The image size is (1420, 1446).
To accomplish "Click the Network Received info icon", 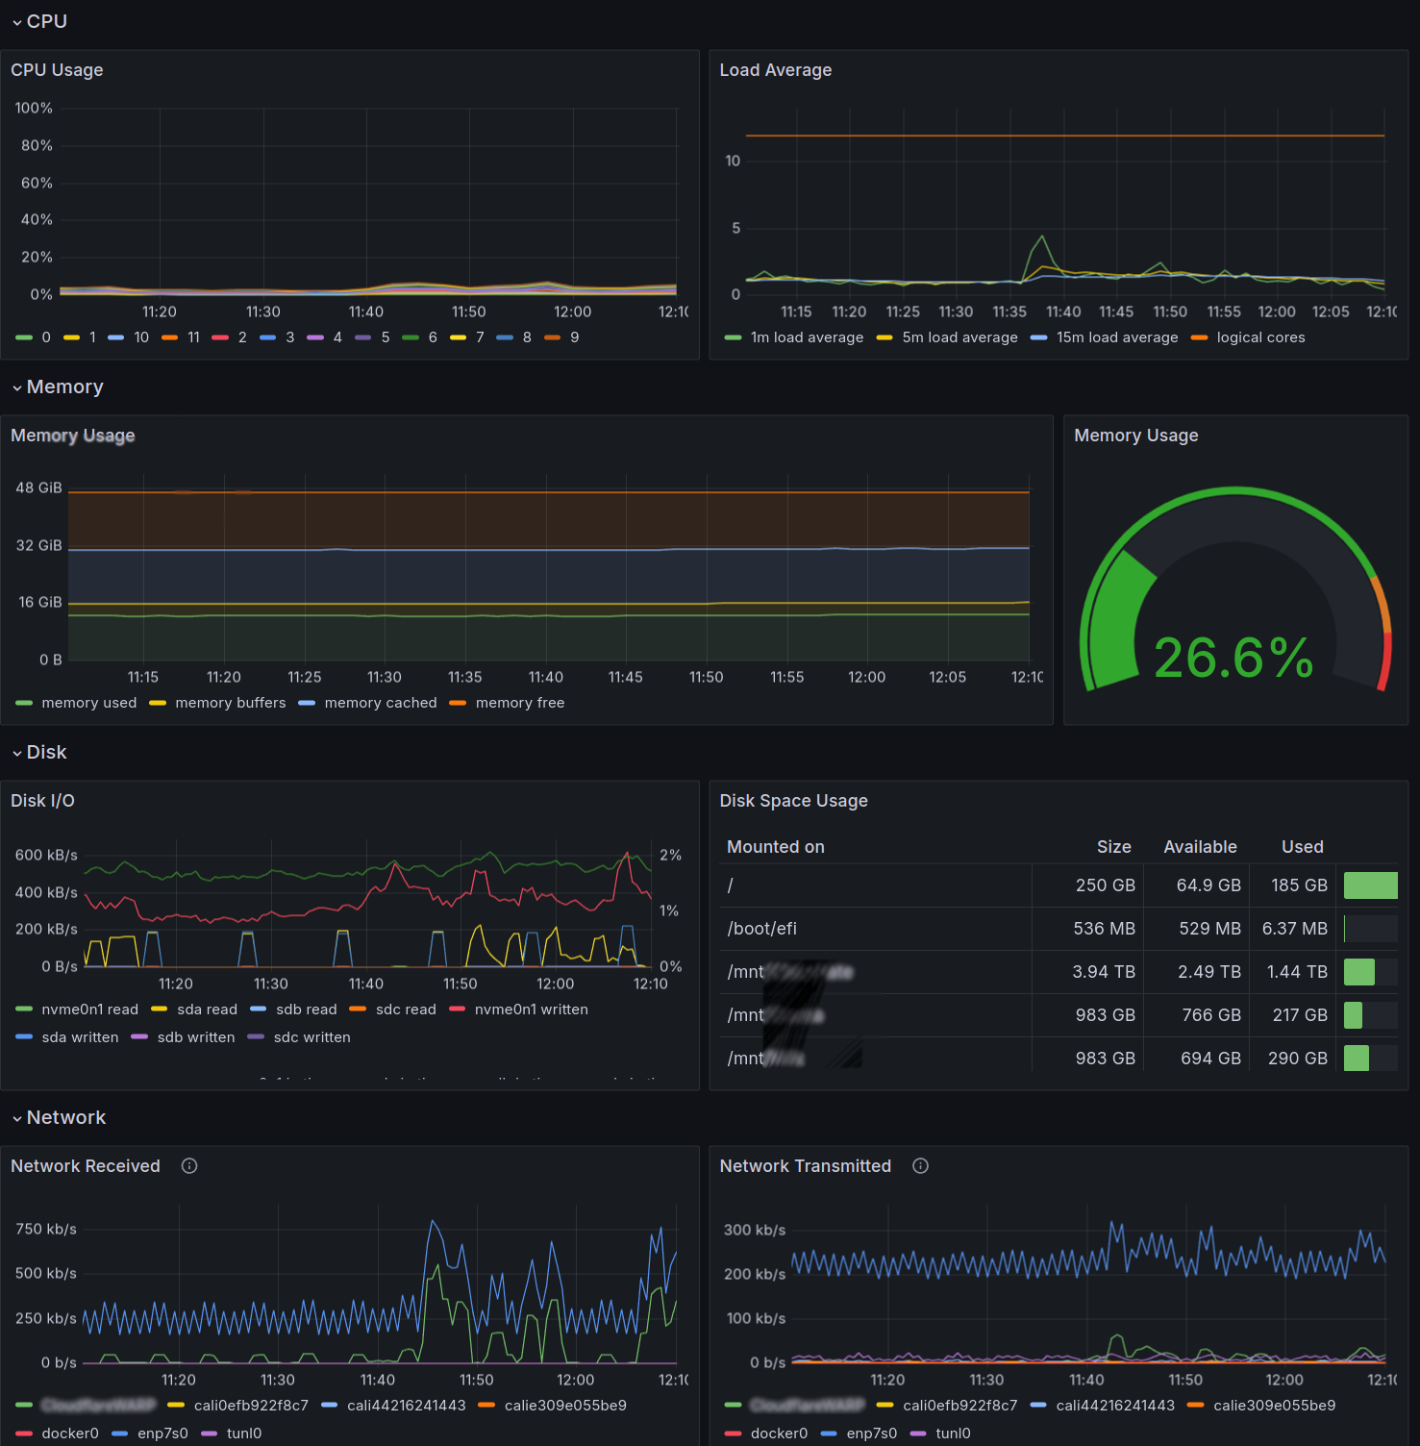I will click(x=188, y=1165).
